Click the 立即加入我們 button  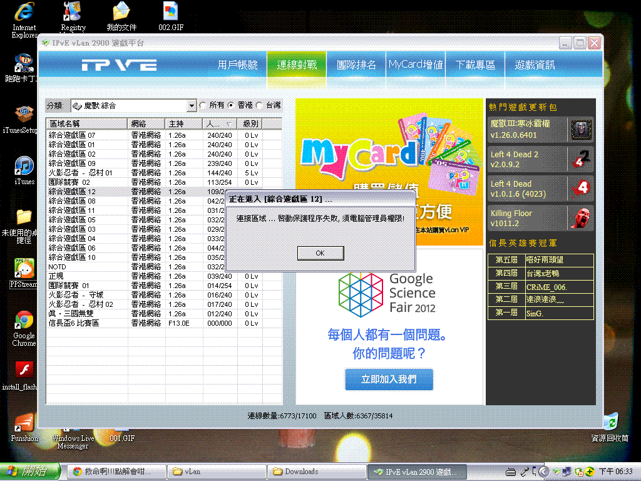388,379
